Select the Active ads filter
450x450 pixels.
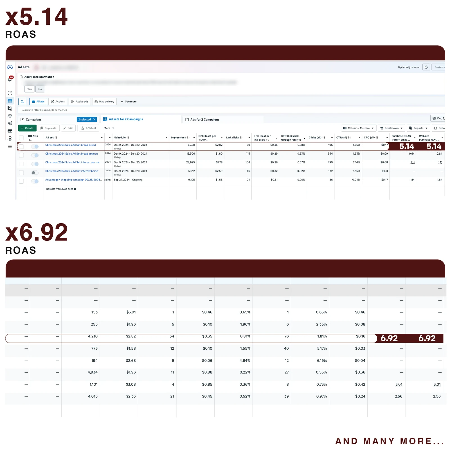pyautogui.click(x=80, y=102)
